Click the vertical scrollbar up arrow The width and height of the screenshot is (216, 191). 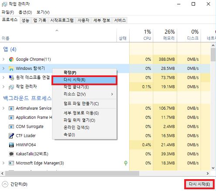coord(213,45)
